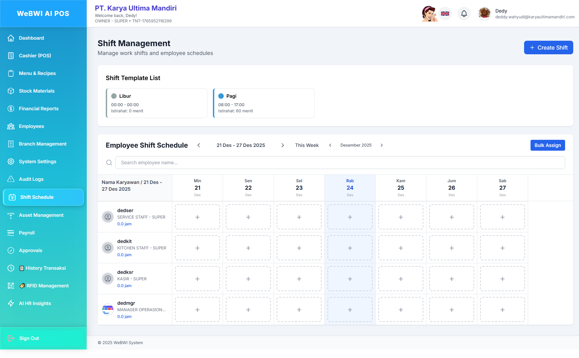Click the System Settings gear icon
This screenshot has height=358, width=579.
tap(11, 162)
